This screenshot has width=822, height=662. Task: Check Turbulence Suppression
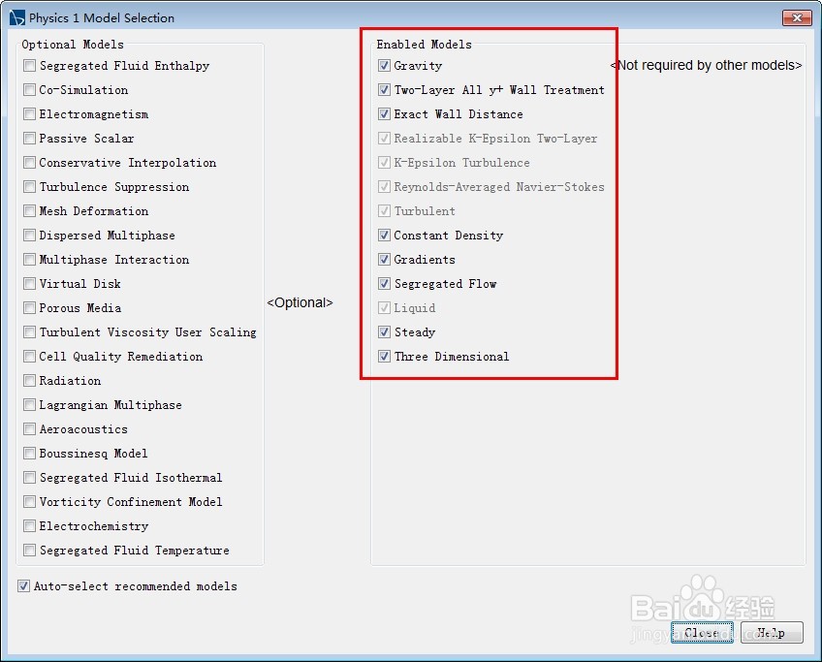pyautogui.click(x=30, y=187)
